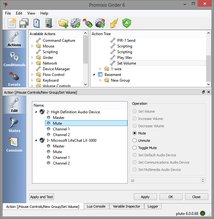Click the green status indicator light
The image size is (214, 219).
[x=203, y=213]
